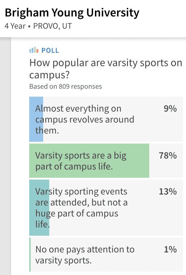Click the poll bar chart icon
Screen dimensions: 186x275
click(33, 50)
